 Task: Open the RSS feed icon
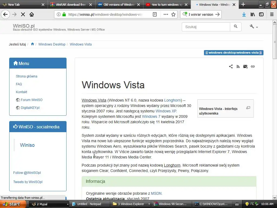coord(238,67)
